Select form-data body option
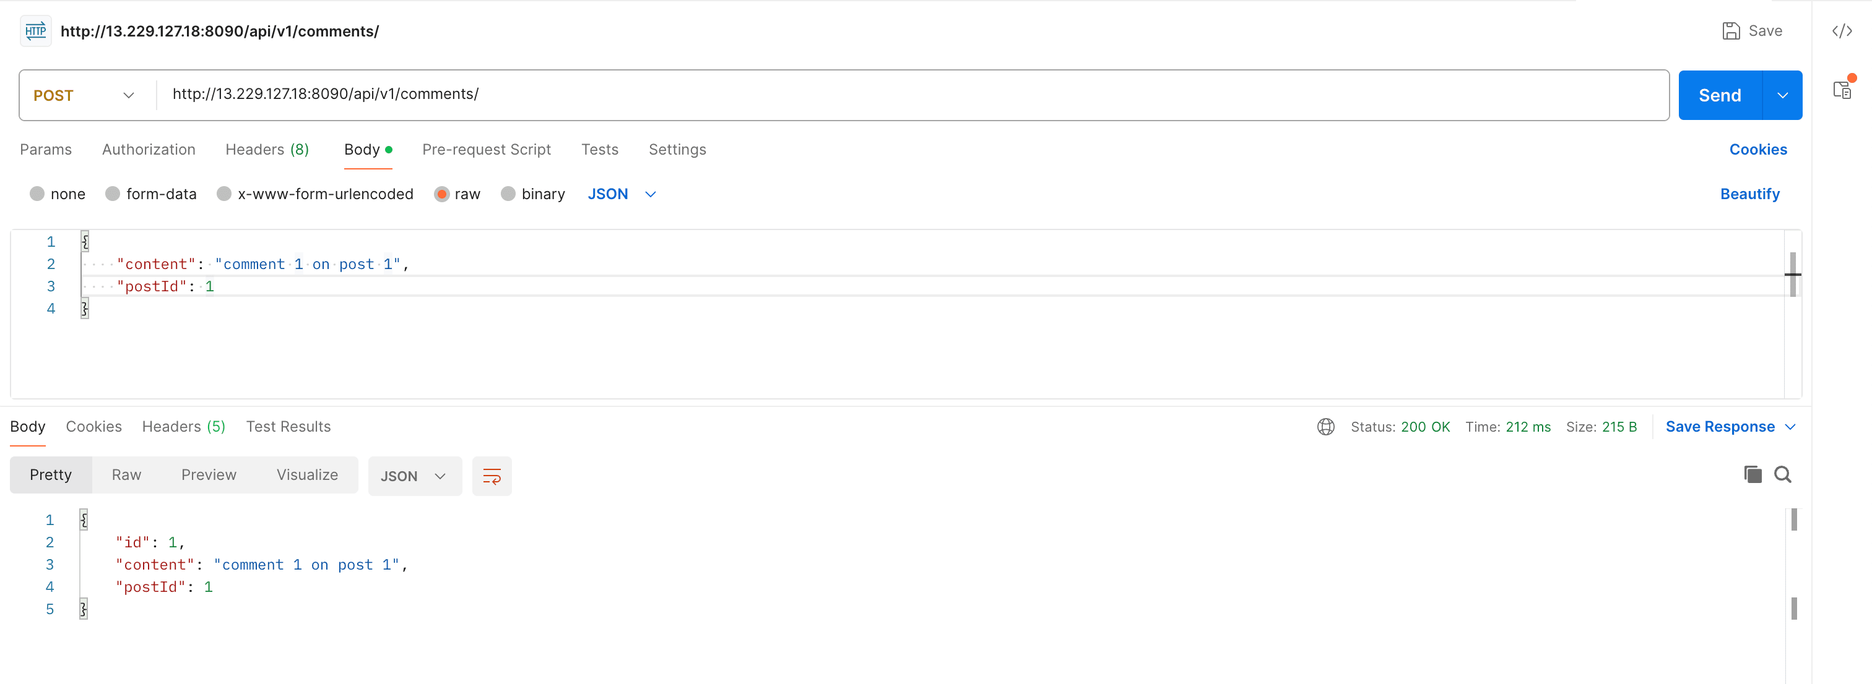The image size is (1872, 684). pyautogui.click(x=113, y=194)
